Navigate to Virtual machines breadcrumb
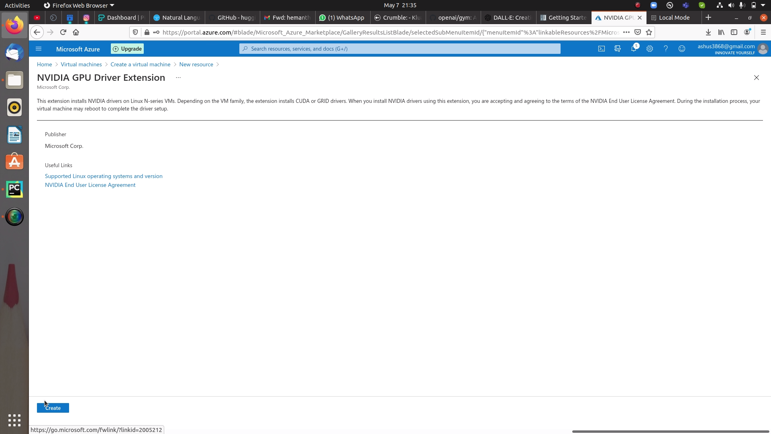 [x=81, y=64]
